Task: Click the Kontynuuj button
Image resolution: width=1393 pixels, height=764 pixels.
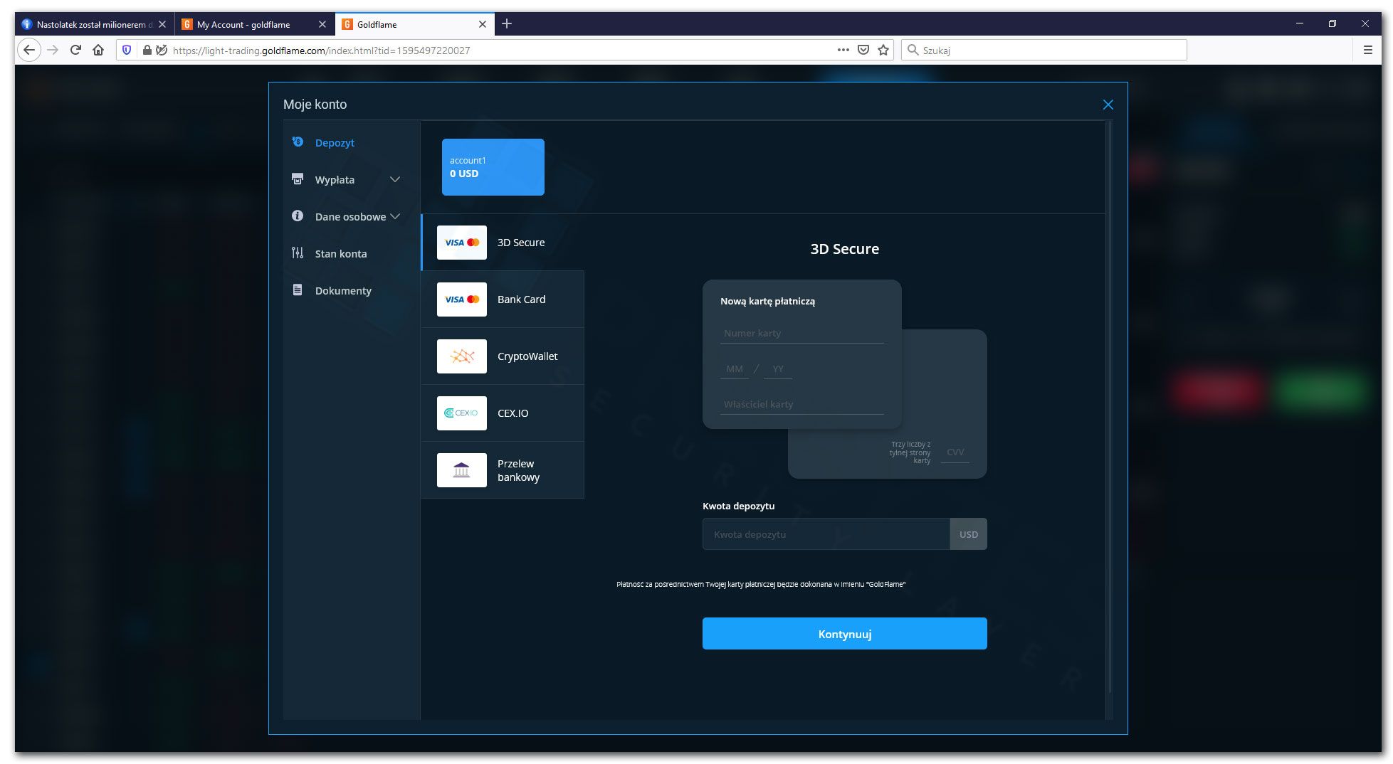Action: (x=844, y=633)
